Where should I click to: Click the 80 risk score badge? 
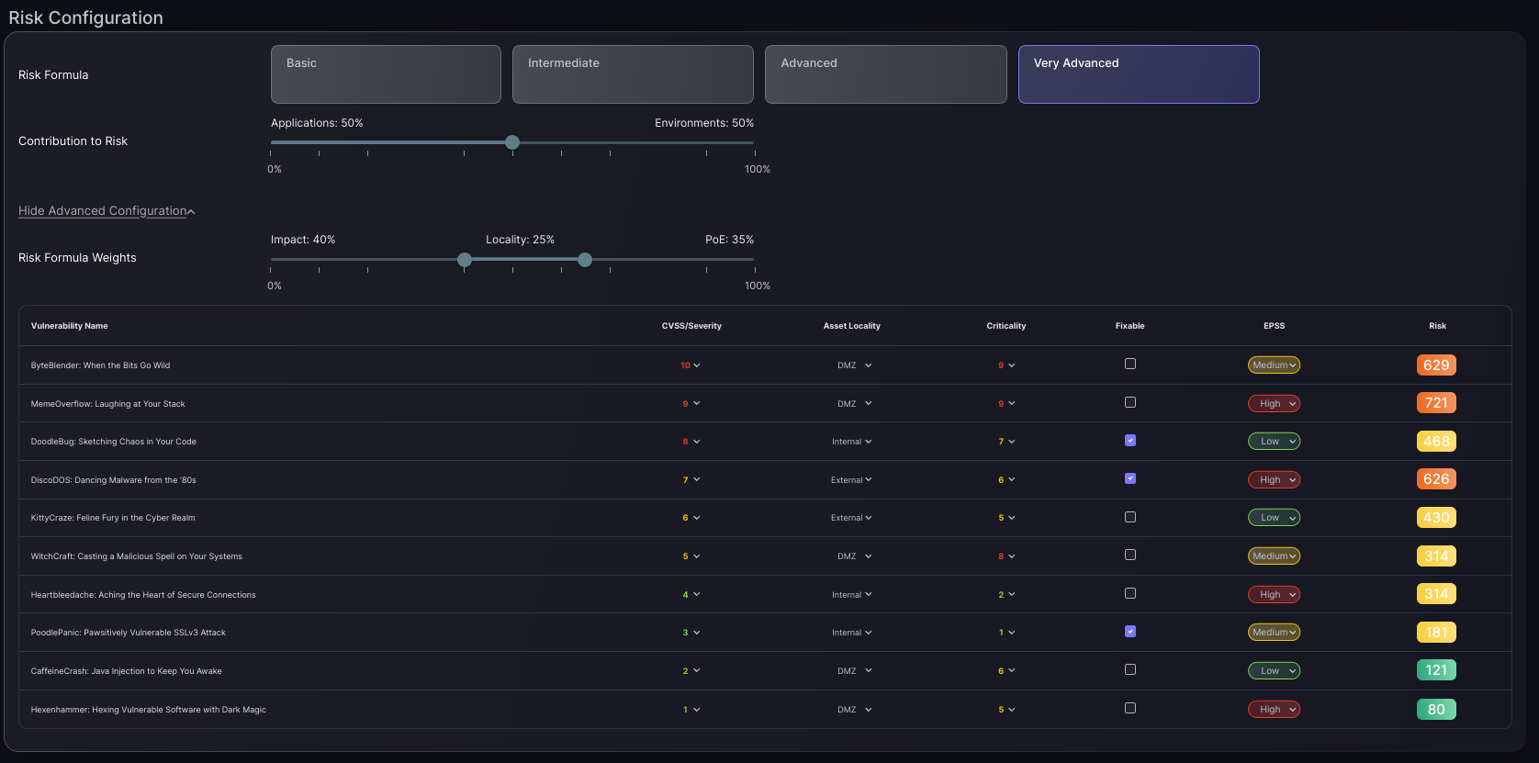(1436, 709)
